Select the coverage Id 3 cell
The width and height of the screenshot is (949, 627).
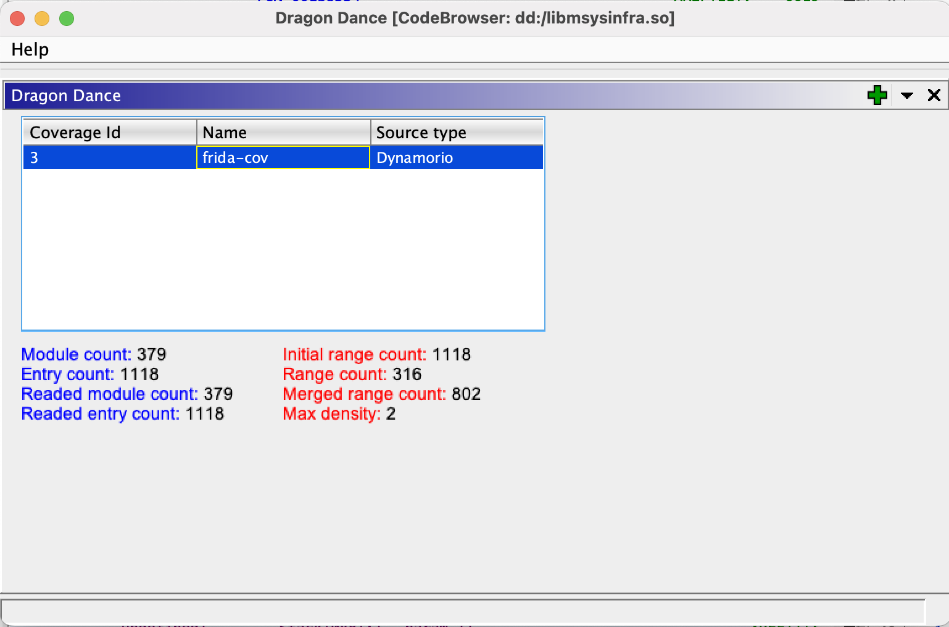[110, 157]
